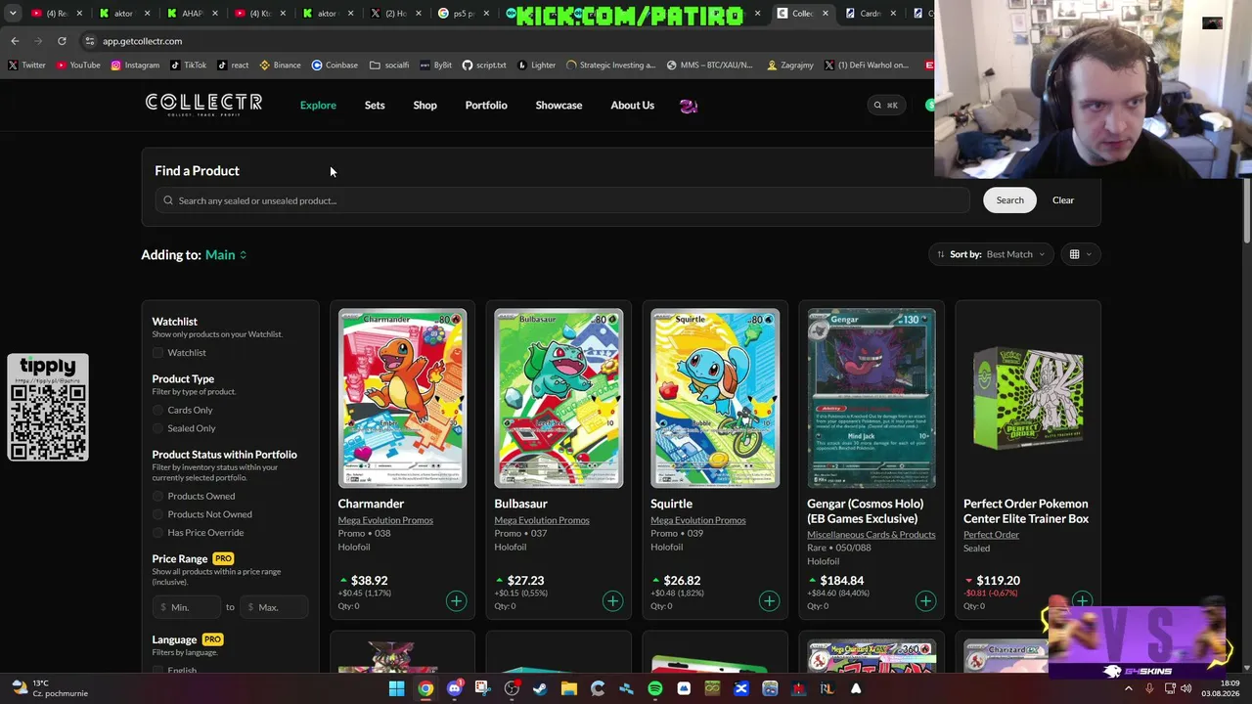Select Products Owned filter
Viewport: 1252px width, 704px height.
coord(158,497)
